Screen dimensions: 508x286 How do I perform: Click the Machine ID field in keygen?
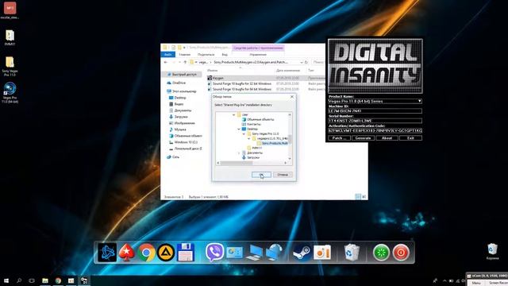[375, 111]
